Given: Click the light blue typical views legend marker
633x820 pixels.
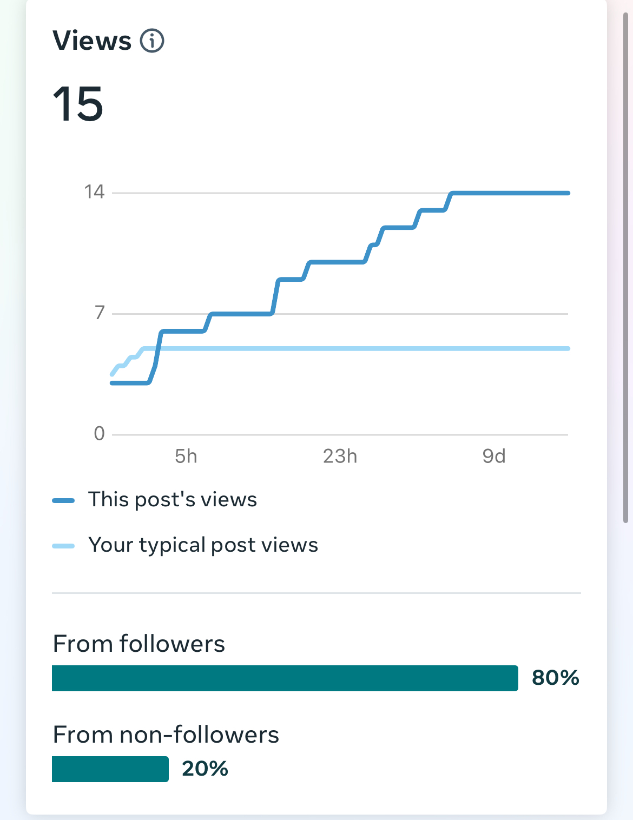Looking at the screenshot, I should pos(63,546).
